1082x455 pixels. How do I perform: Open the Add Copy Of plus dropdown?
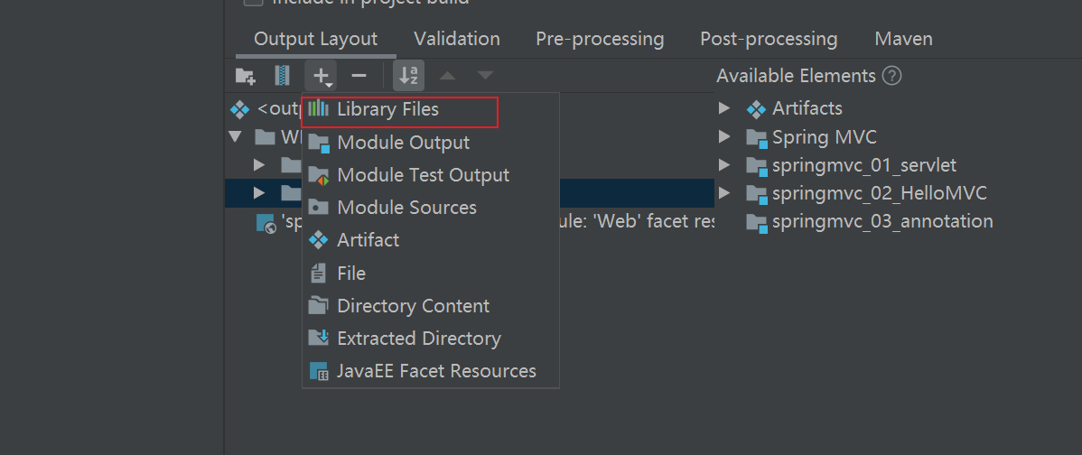tap(322, 76)
